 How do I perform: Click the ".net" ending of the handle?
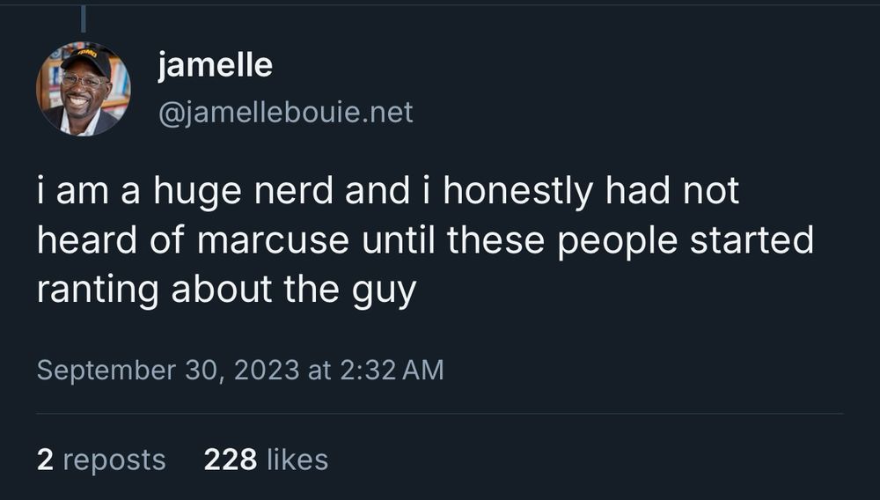[x=389, y=113]
